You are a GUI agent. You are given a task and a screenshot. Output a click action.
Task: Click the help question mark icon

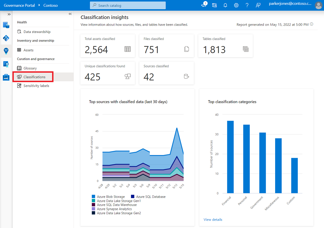[247, 5]
